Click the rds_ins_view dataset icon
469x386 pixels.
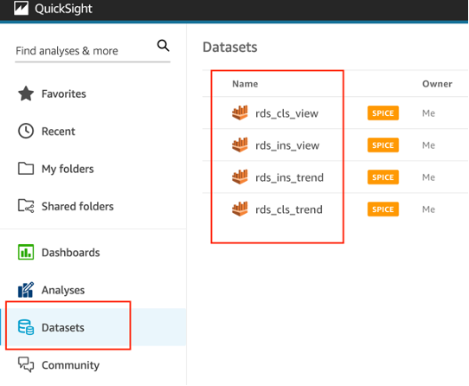click(240, 145)
